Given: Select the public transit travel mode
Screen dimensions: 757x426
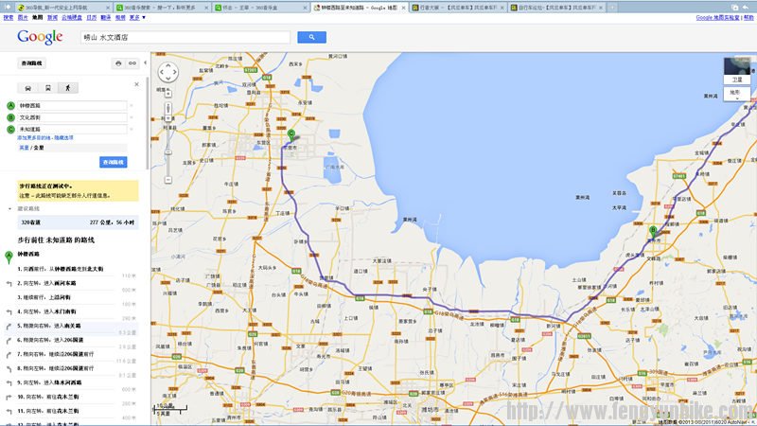Looking at the screenshot, I should pos(49,87).
